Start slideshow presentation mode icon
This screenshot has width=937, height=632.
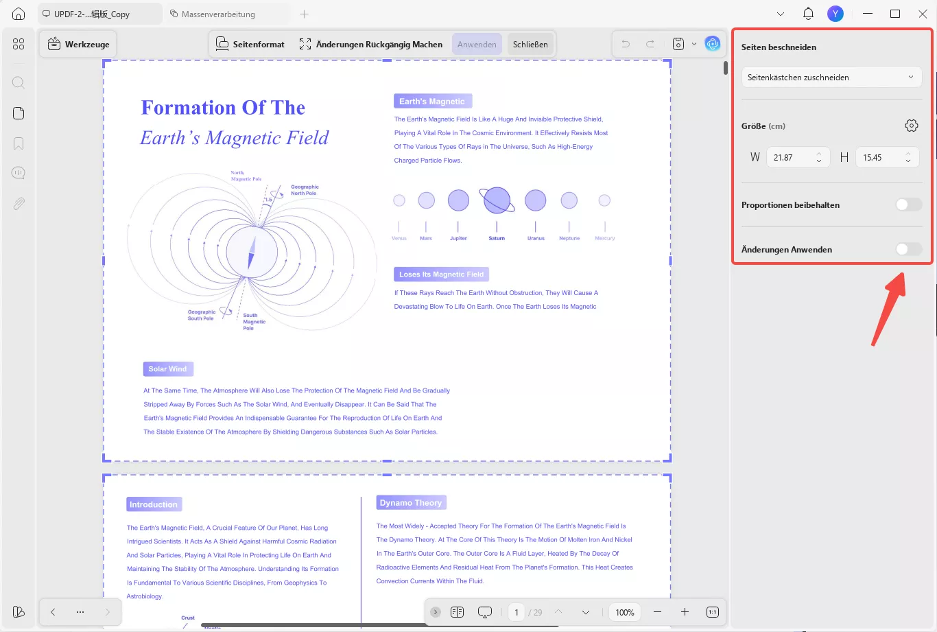point(485,612)
